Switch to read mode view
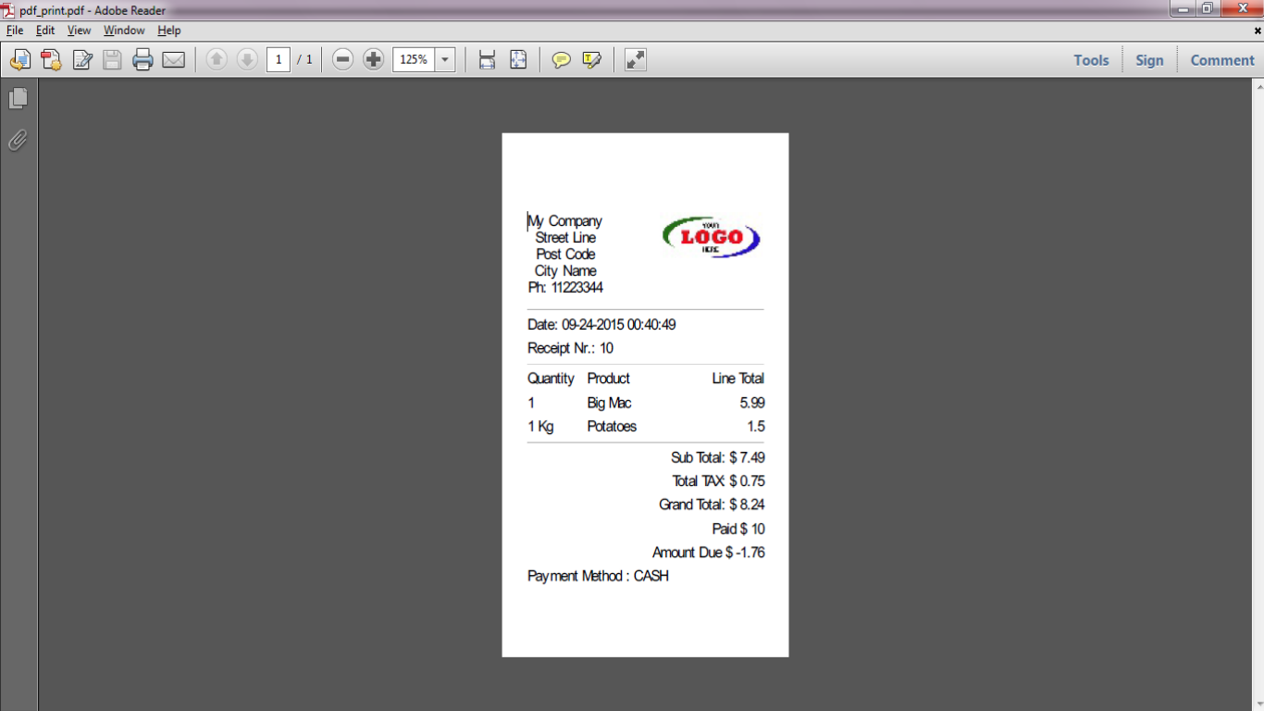 (635, 60)
